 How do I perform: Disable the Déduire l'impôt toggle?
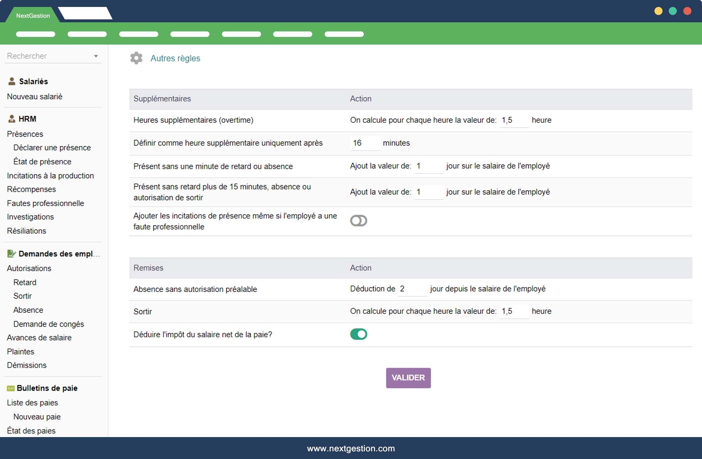(x=358, y=334)
